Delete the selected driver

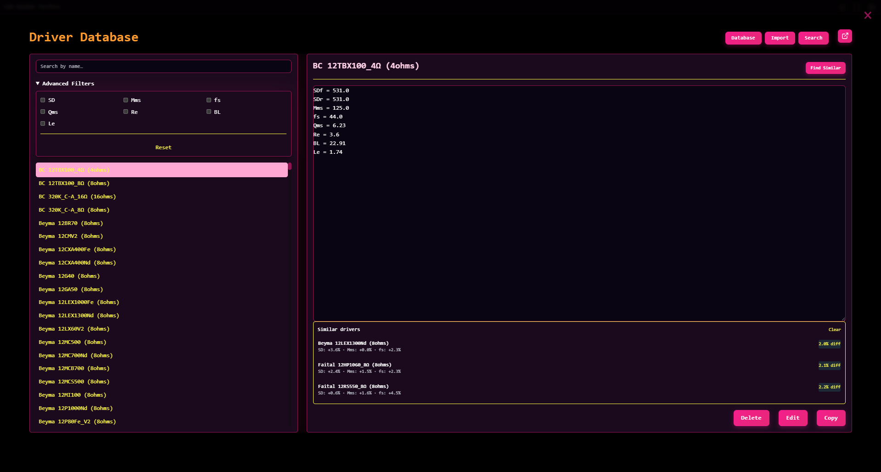[751, 418]
